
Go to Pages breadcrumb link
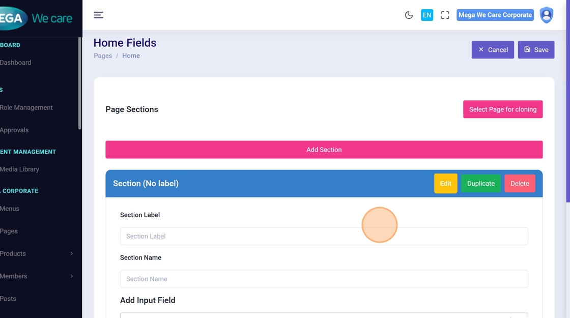coord(103,56)
